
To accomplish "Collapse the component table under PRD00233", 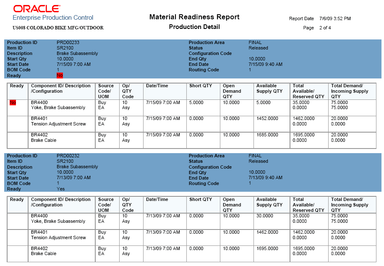I will [192, 113].
